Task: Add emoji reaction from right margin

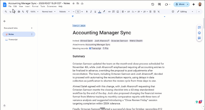Action: (x=199, y=33)
